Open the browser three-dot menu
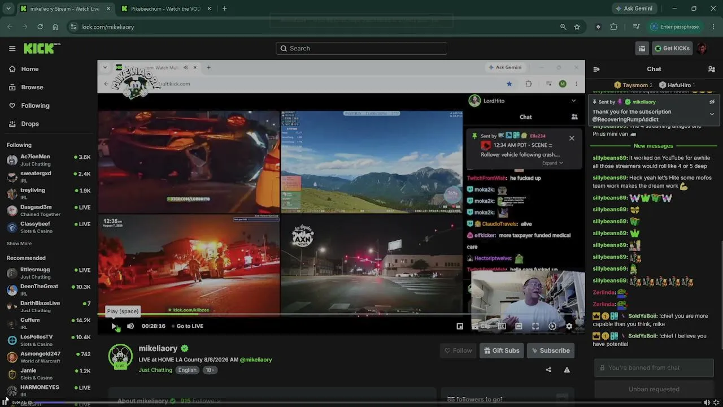The image size is (723, 407). 713,27
